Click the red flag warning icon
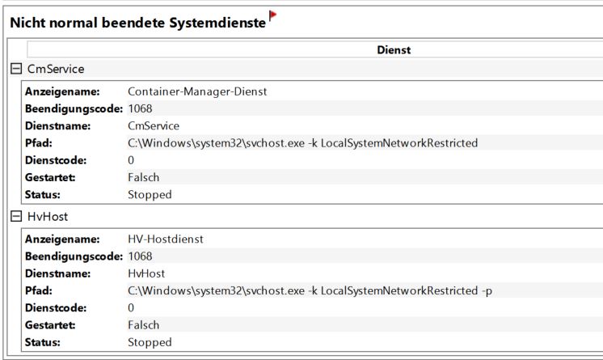Viewport: 603px width, 360px height. point(272,16)
